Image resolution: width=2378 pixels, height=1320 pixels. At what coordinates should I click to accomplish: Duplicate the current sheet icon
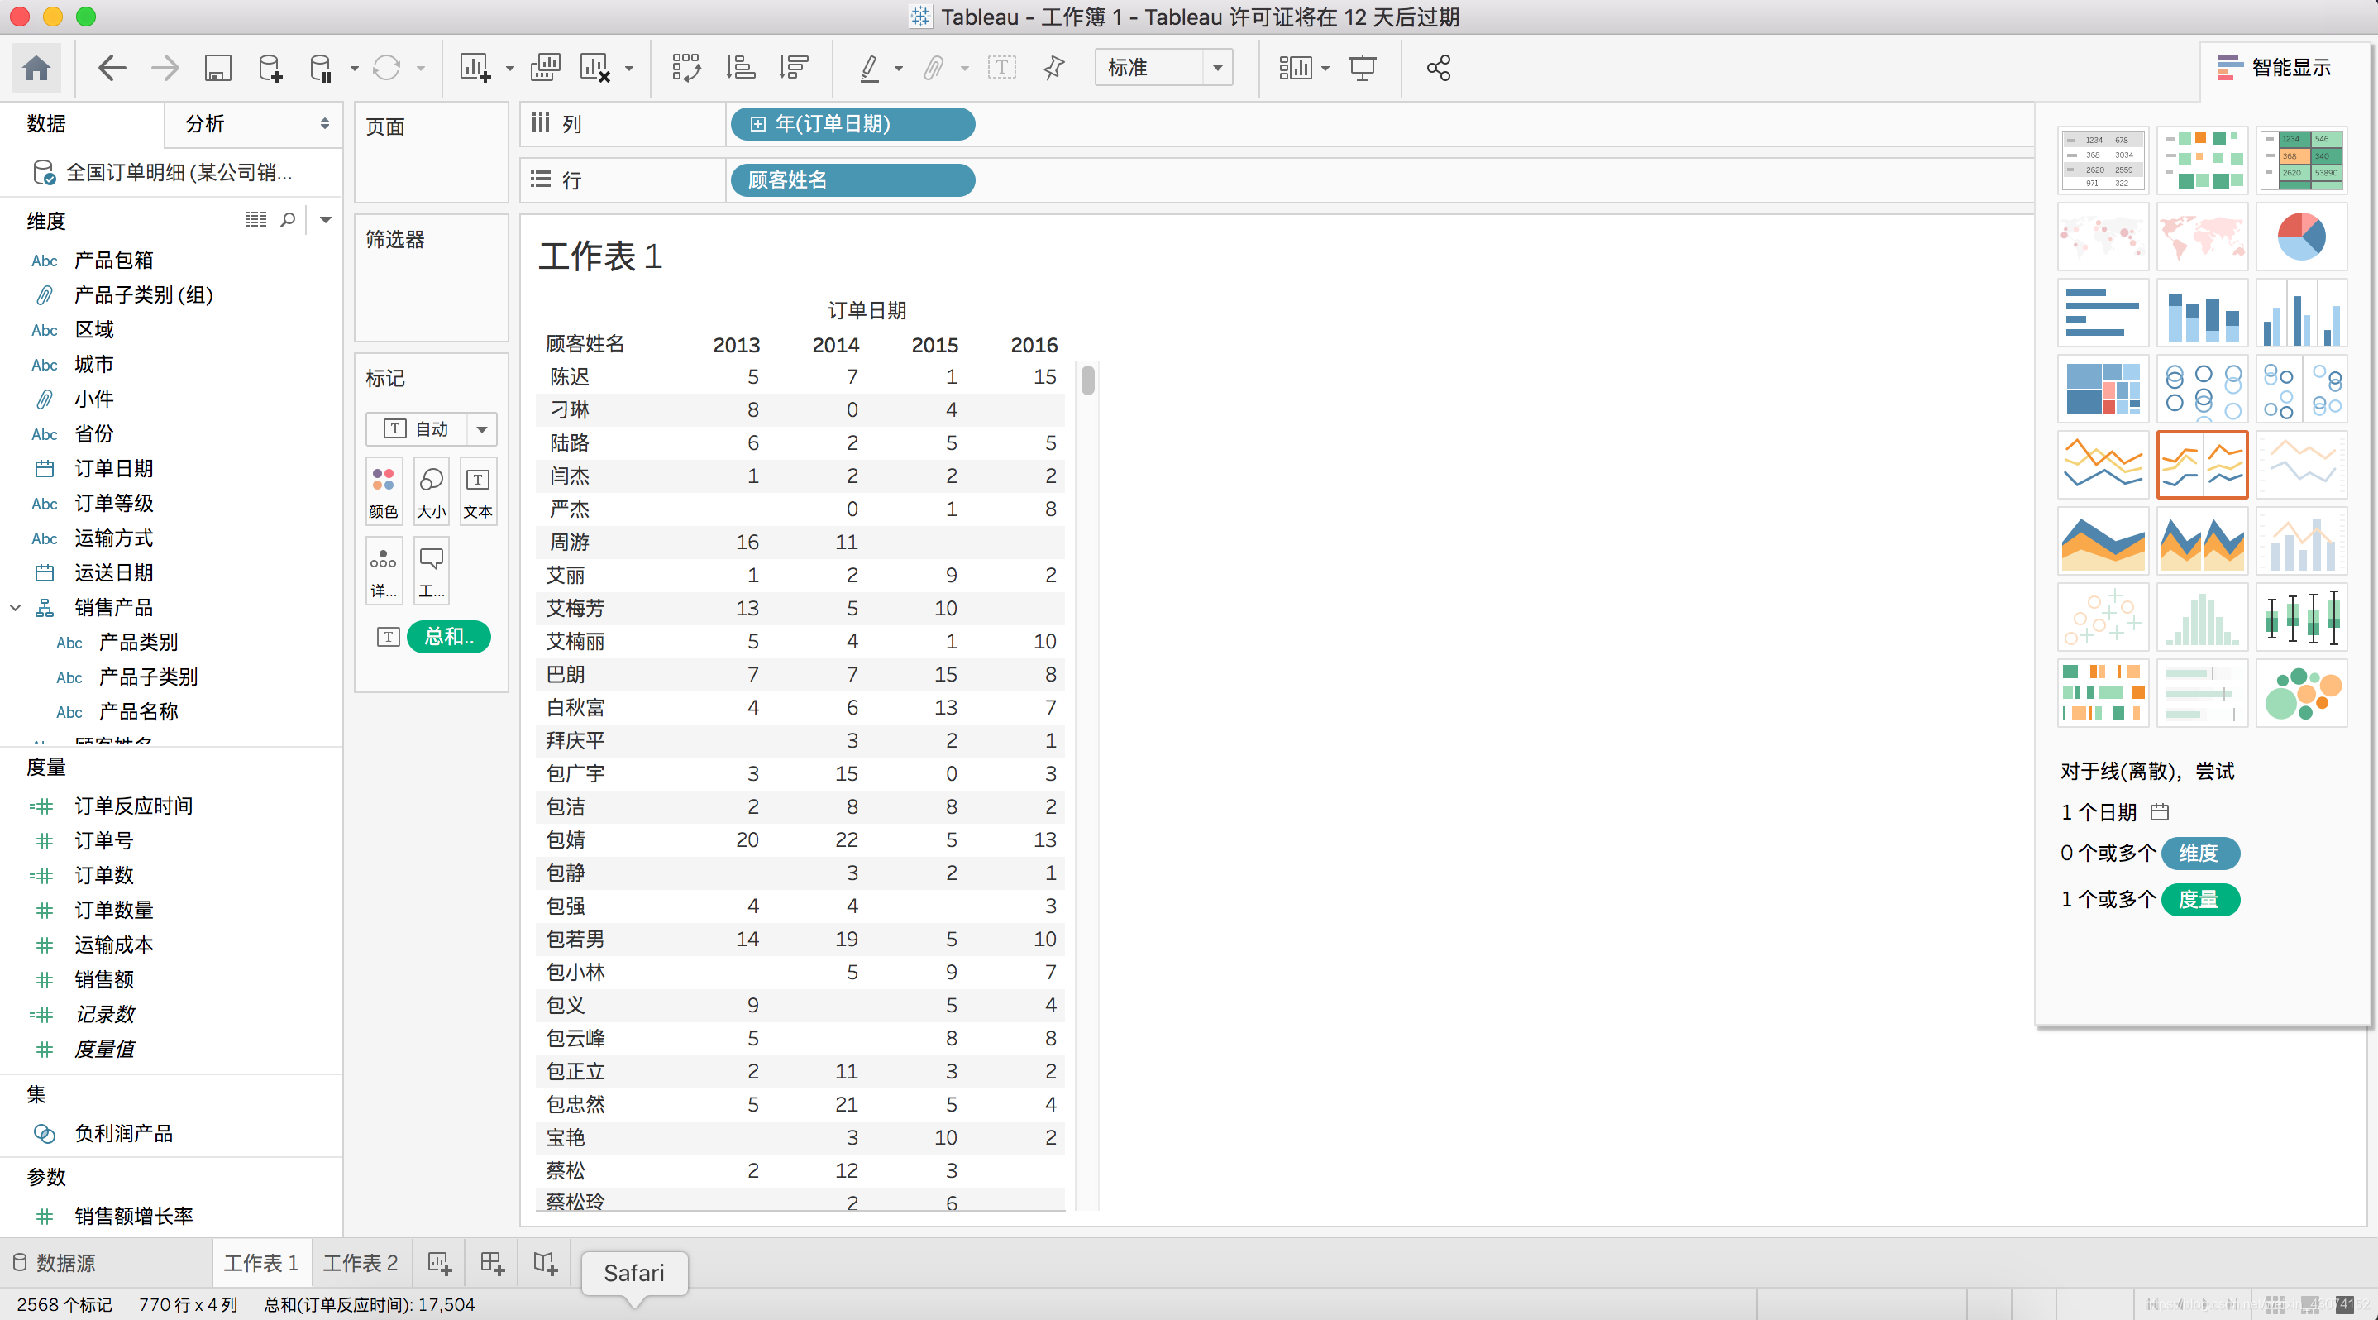(x=545, y=67)
